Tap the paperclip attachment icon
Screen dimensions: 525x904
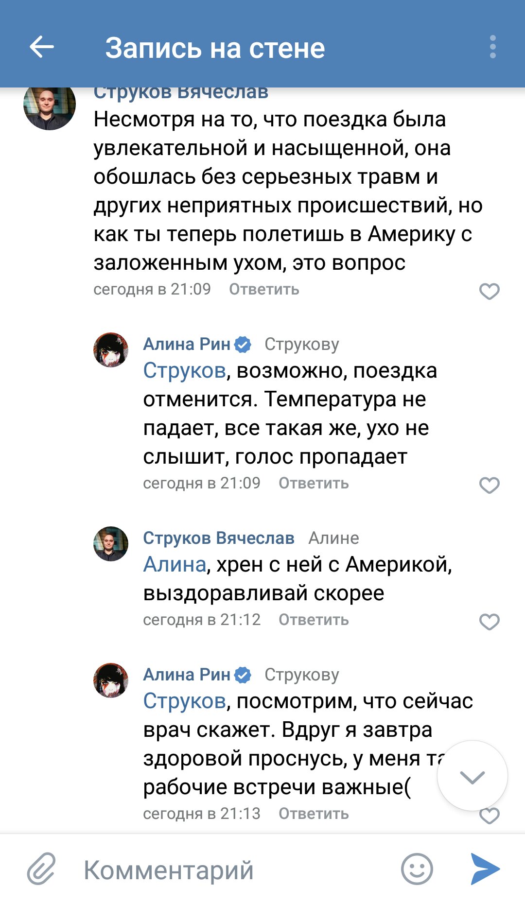click(x=41, y=869)
